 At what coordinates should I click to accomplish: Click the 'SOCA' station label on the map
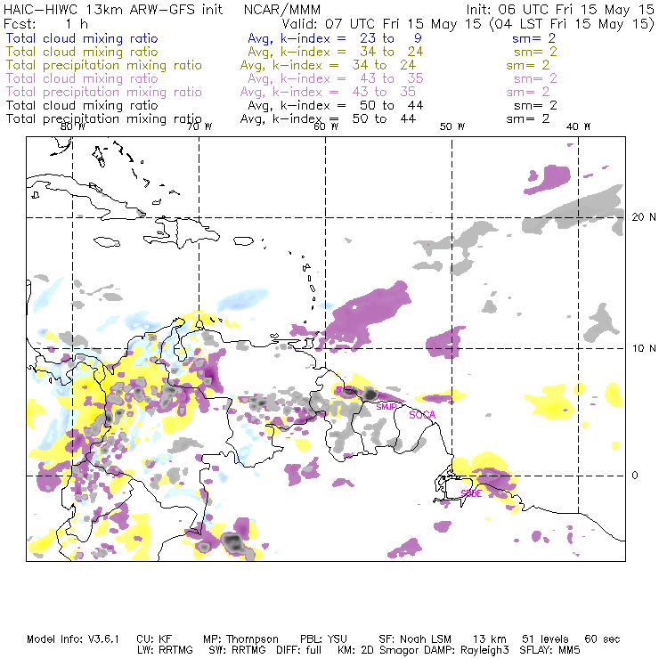click(422, 415)
